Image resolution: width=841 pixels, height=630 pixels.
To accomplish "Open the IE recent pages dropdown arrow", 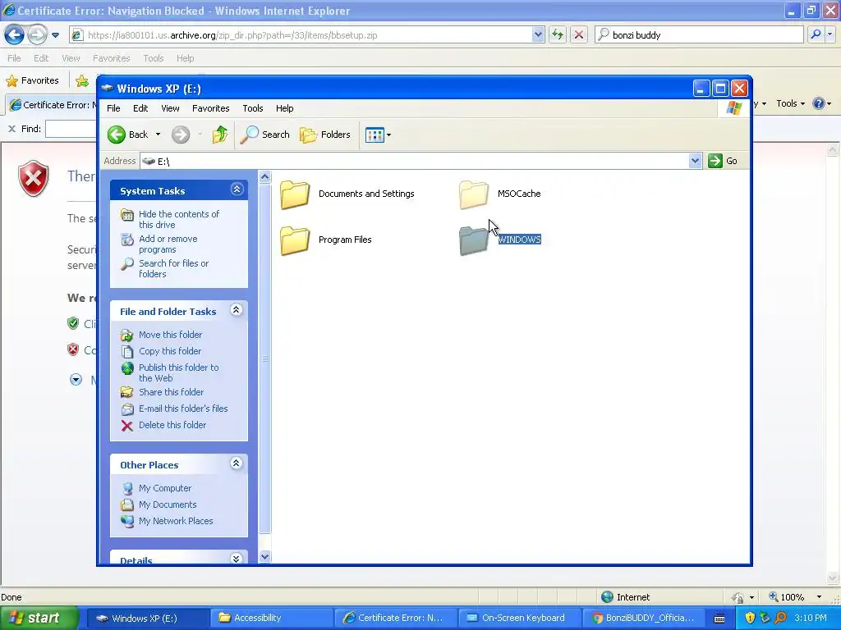I will [55, 35].
